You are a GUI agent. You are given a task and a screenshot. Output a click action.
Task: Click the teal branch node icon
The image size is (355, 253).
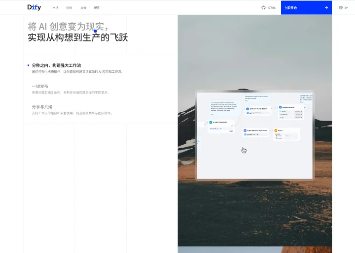[211, 123]
